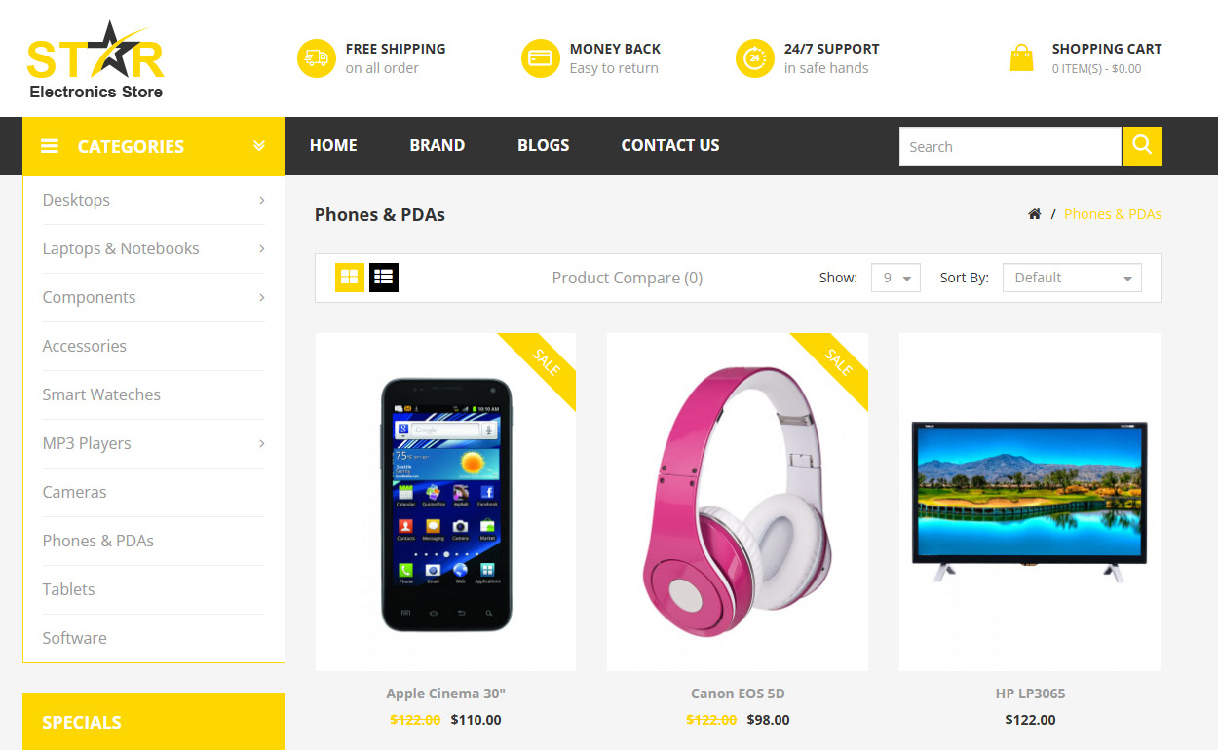Click the categories hamburger menu icon

tap(50, 146)
